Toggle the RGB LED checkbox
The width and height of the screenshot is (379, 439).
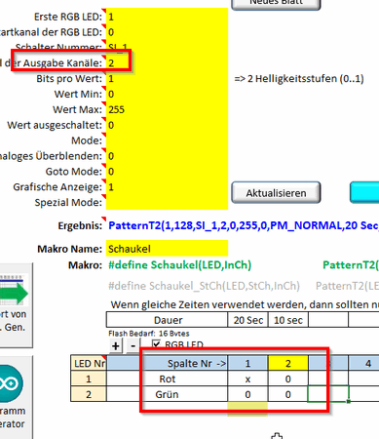(x=157, y=344)
